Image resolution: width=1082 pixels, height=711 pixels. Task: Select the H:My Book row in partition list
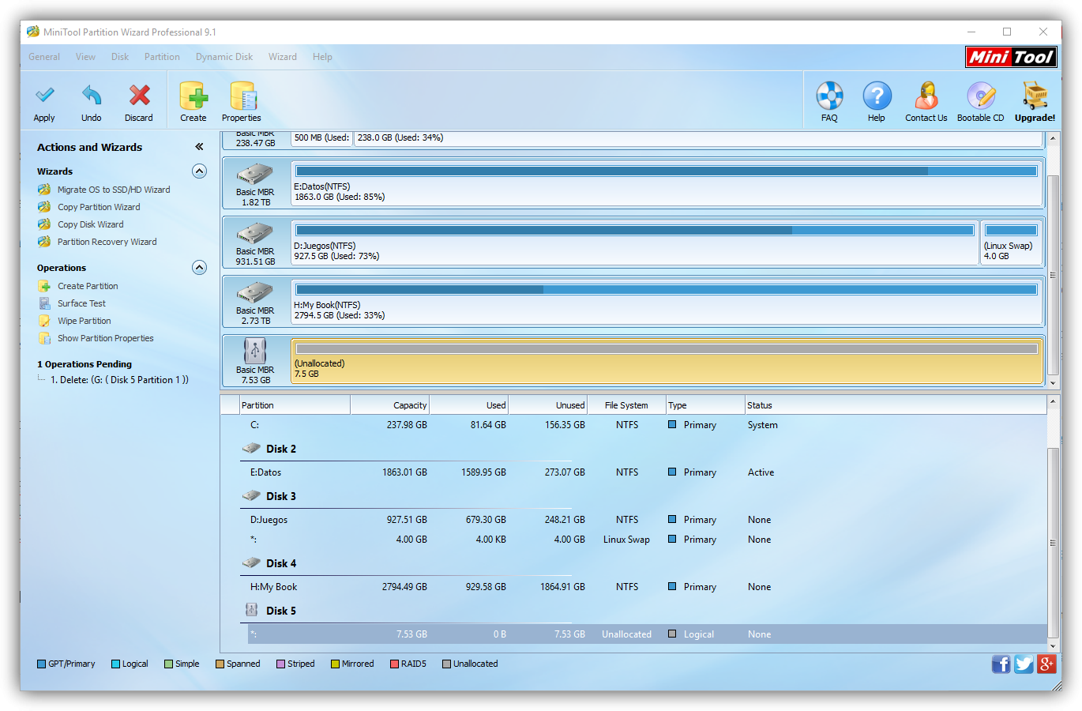pyautogui.click(x=647, y=587)
